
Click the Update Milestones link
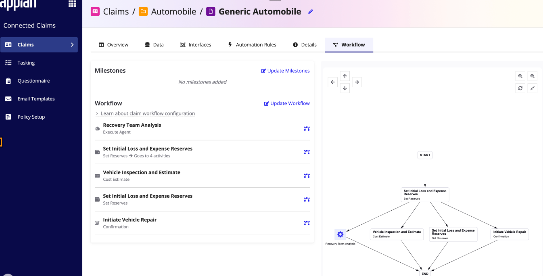(x=286, y=71)
